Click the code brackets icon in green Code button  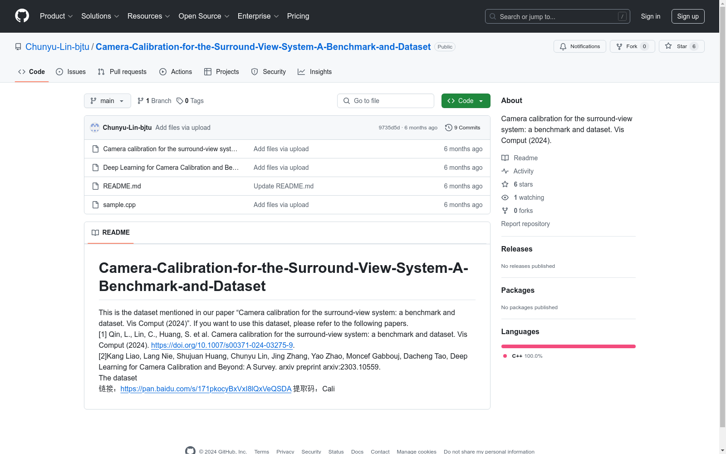(451, 101)
